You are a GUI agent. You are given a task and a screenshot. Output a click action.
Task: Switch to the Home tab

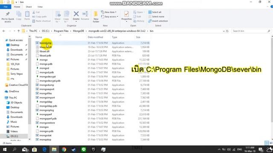(17, 7)
